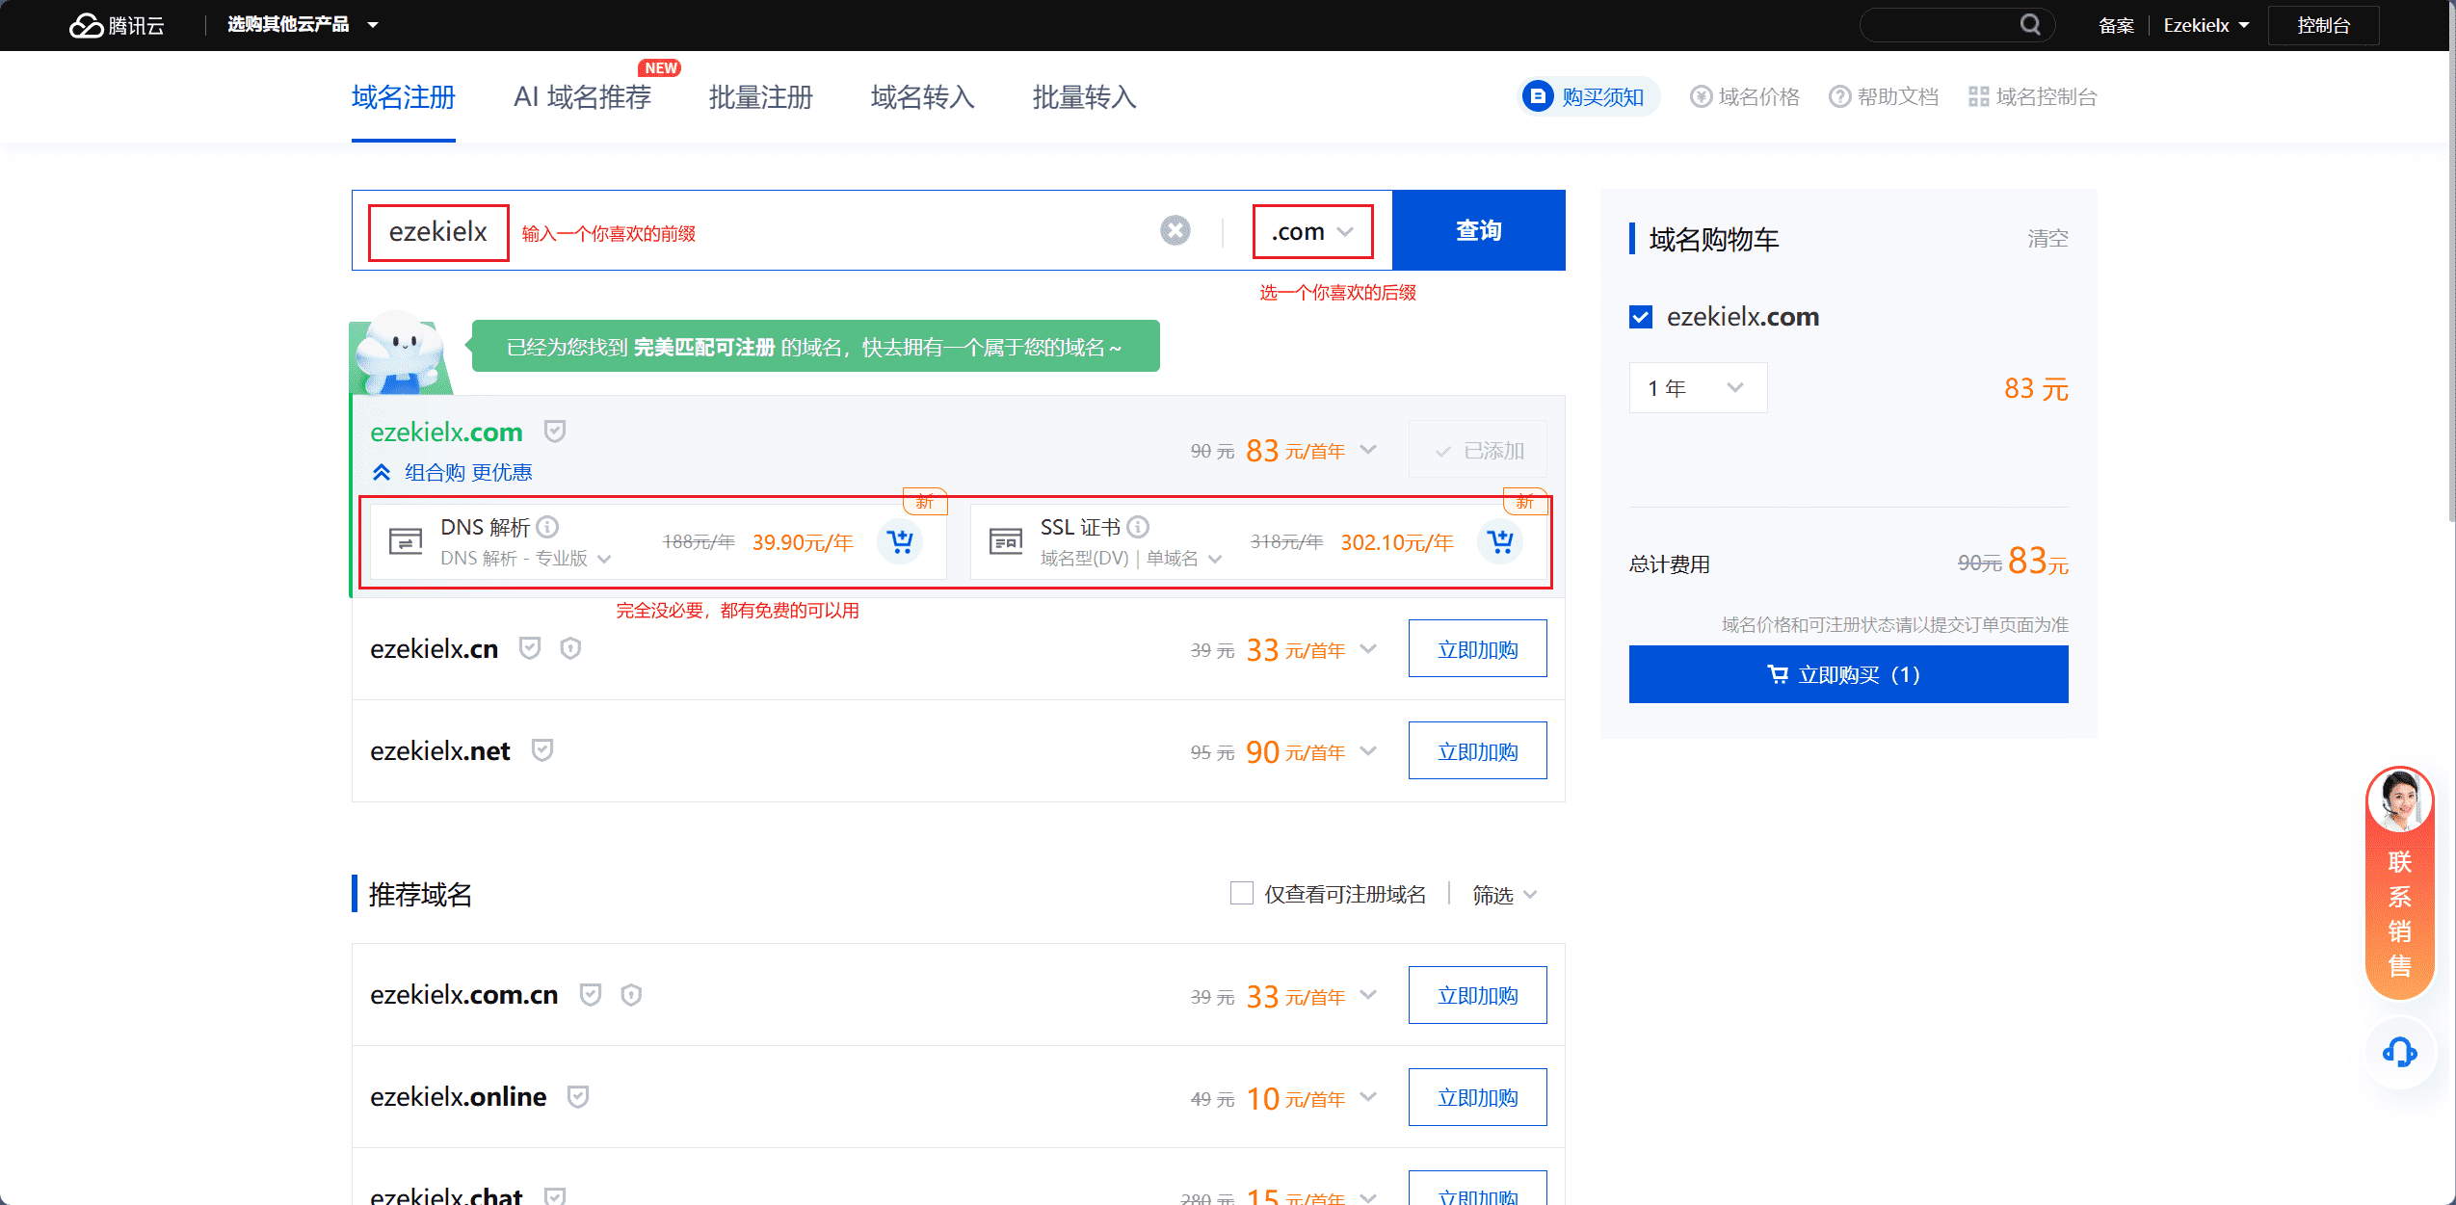This screenshot has height=1205, width=2456.
Task: Click the hexagon shield icon next to ezekielx.com.cn
Action: 631,994
